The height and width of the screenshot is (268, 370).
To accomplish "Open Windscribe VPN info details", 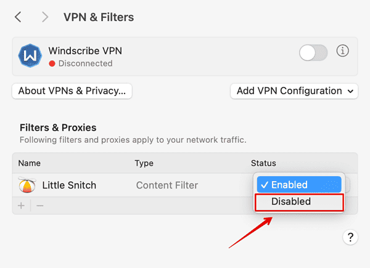I will (342, 51).
